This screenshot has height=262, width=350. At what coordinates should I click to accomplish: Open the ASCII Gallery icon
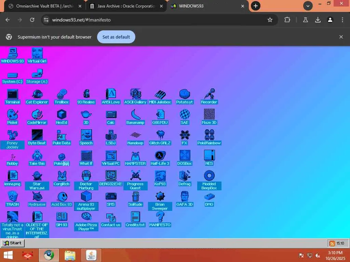coord(135,97)
